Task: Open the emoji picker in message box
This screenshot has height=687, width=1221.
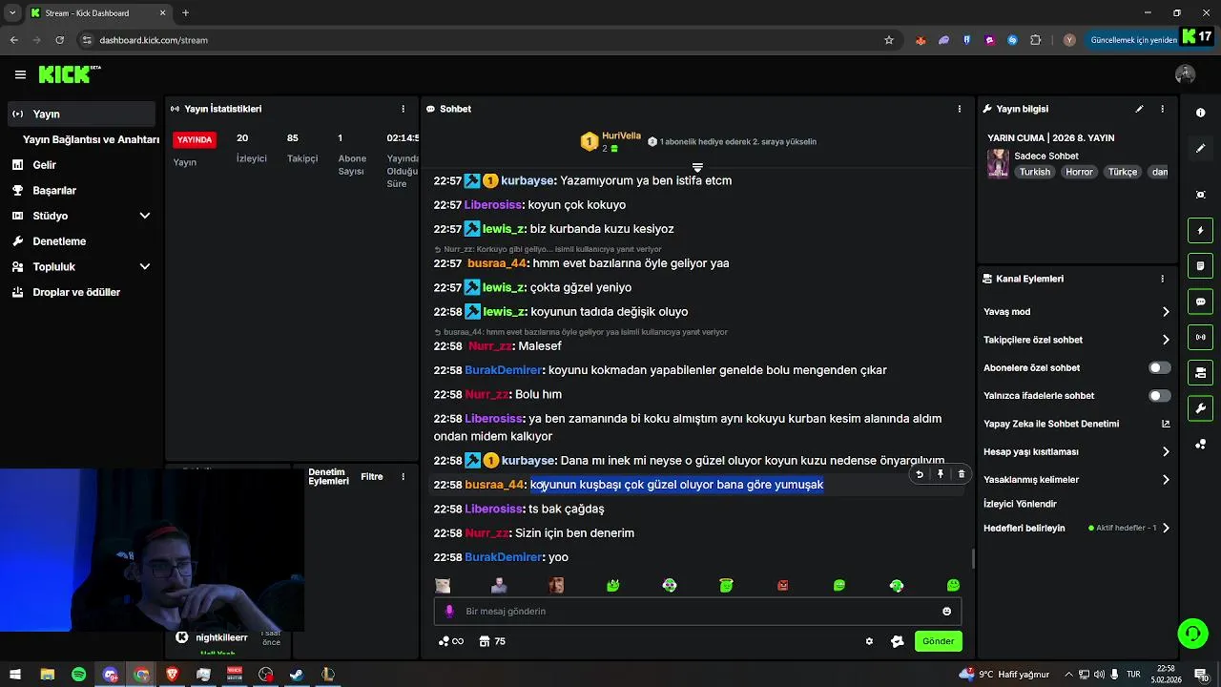Action: [x=946, y=612]
